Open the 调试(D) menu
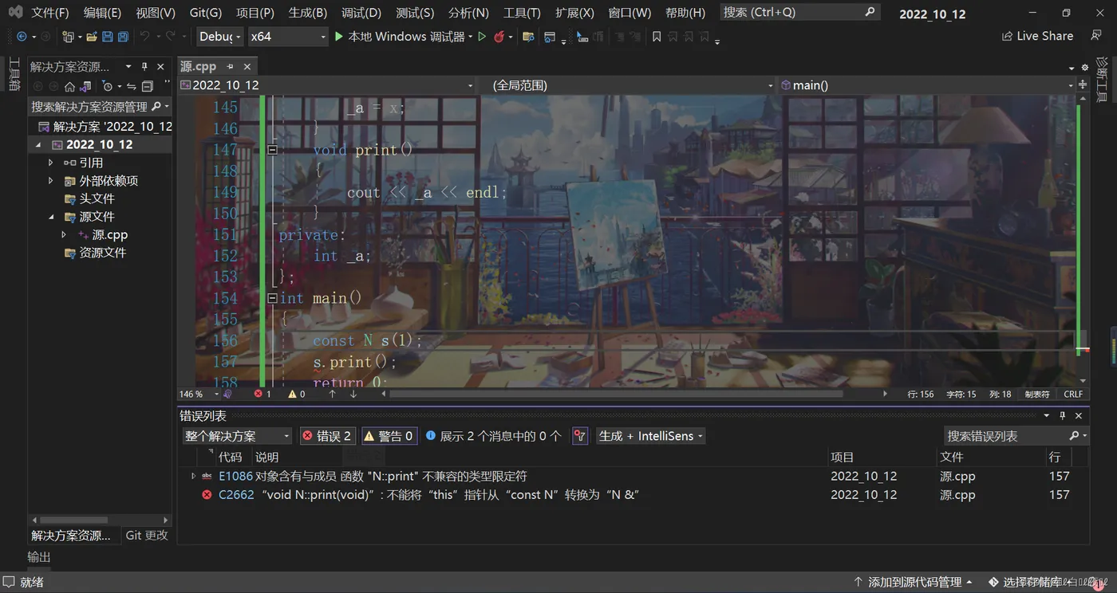Screen dimensions: 1117x593 [x=361, y=13]
